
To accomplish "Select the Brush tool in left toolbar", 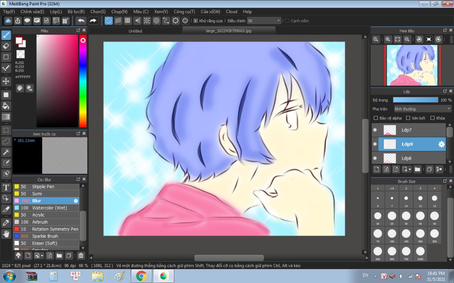I will [6, 35].
